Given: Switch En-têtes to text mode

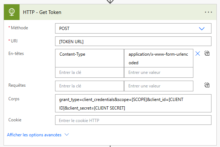Looking at the screenshot, I should click(207, 54).
